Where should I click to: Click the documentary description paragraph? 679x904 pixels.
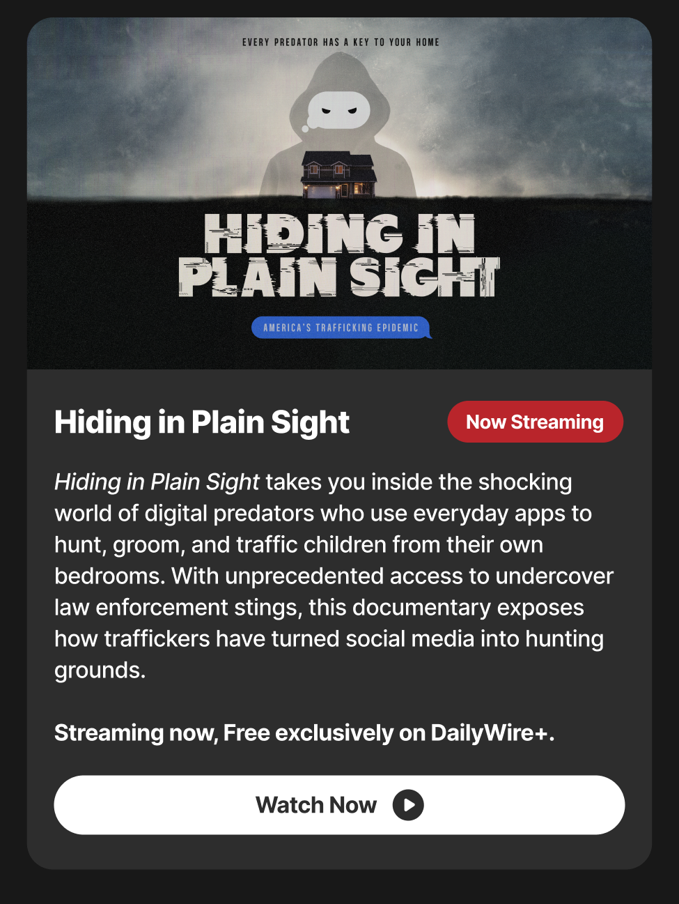(x=334, y=576)
